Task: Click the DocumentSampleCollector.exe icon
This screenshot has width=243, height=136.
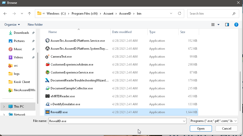Action: coord(47,88)
